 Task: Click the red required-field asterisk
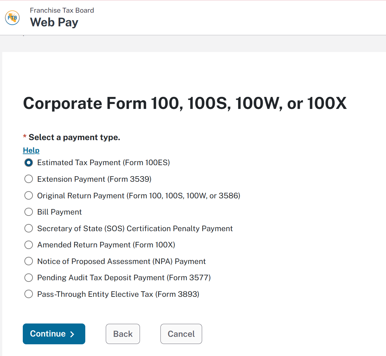click(x=25, y=137)
